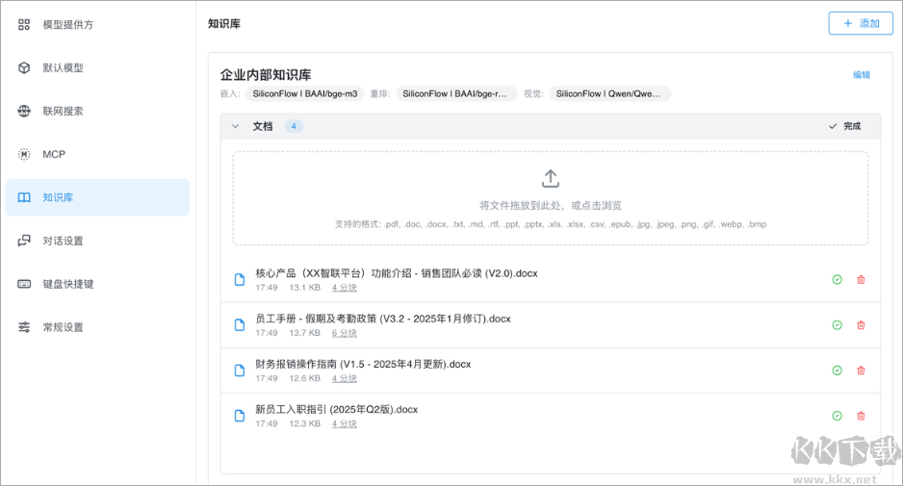Viewport: 903px width, 486px height.
Task: Delete the 员工手册 document with trash icon
Action: (x=861, y=325)
